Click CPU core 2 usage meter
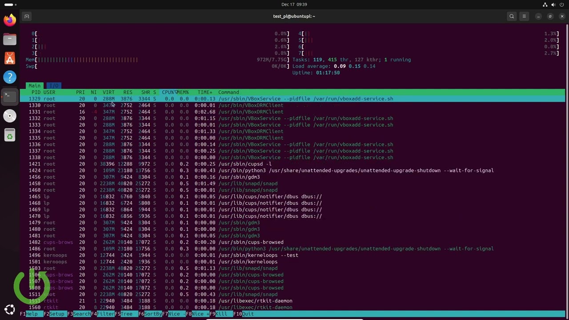The width and height of the screenshot is (569, 320). 160,47
